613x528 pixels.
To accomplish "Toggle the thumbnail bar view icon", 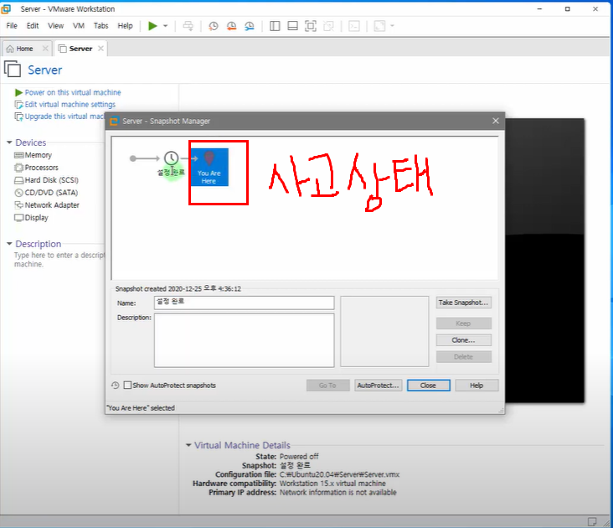I will tap(292, 26).
